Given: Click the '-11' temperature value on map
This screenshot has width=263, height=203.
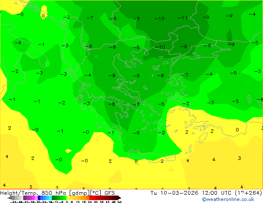Looking at the screenshot, I should 183,18.
